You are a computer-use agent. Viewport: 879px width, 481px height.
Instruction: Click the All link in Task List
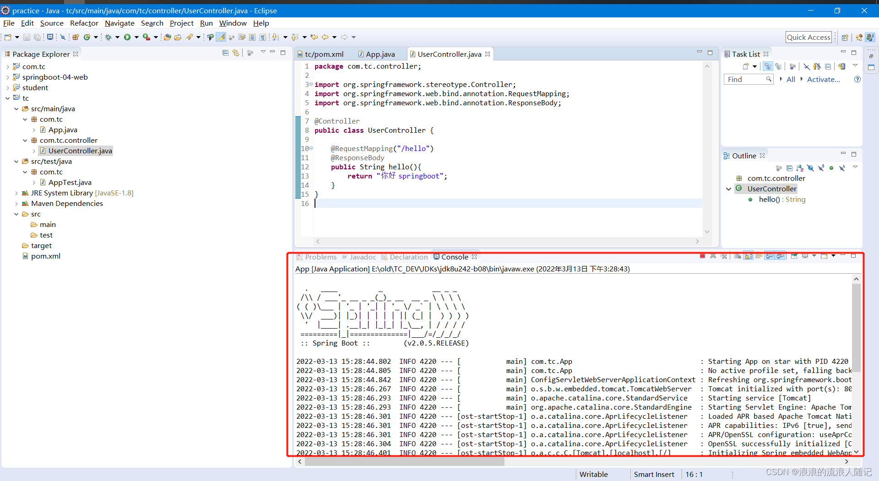pyautogui.click(x=791, y=79)
